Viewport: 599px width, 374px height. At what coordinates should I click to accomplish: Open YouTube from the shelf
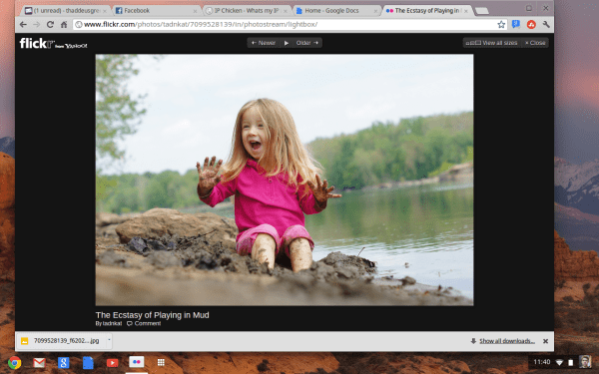tap(112, 363)
